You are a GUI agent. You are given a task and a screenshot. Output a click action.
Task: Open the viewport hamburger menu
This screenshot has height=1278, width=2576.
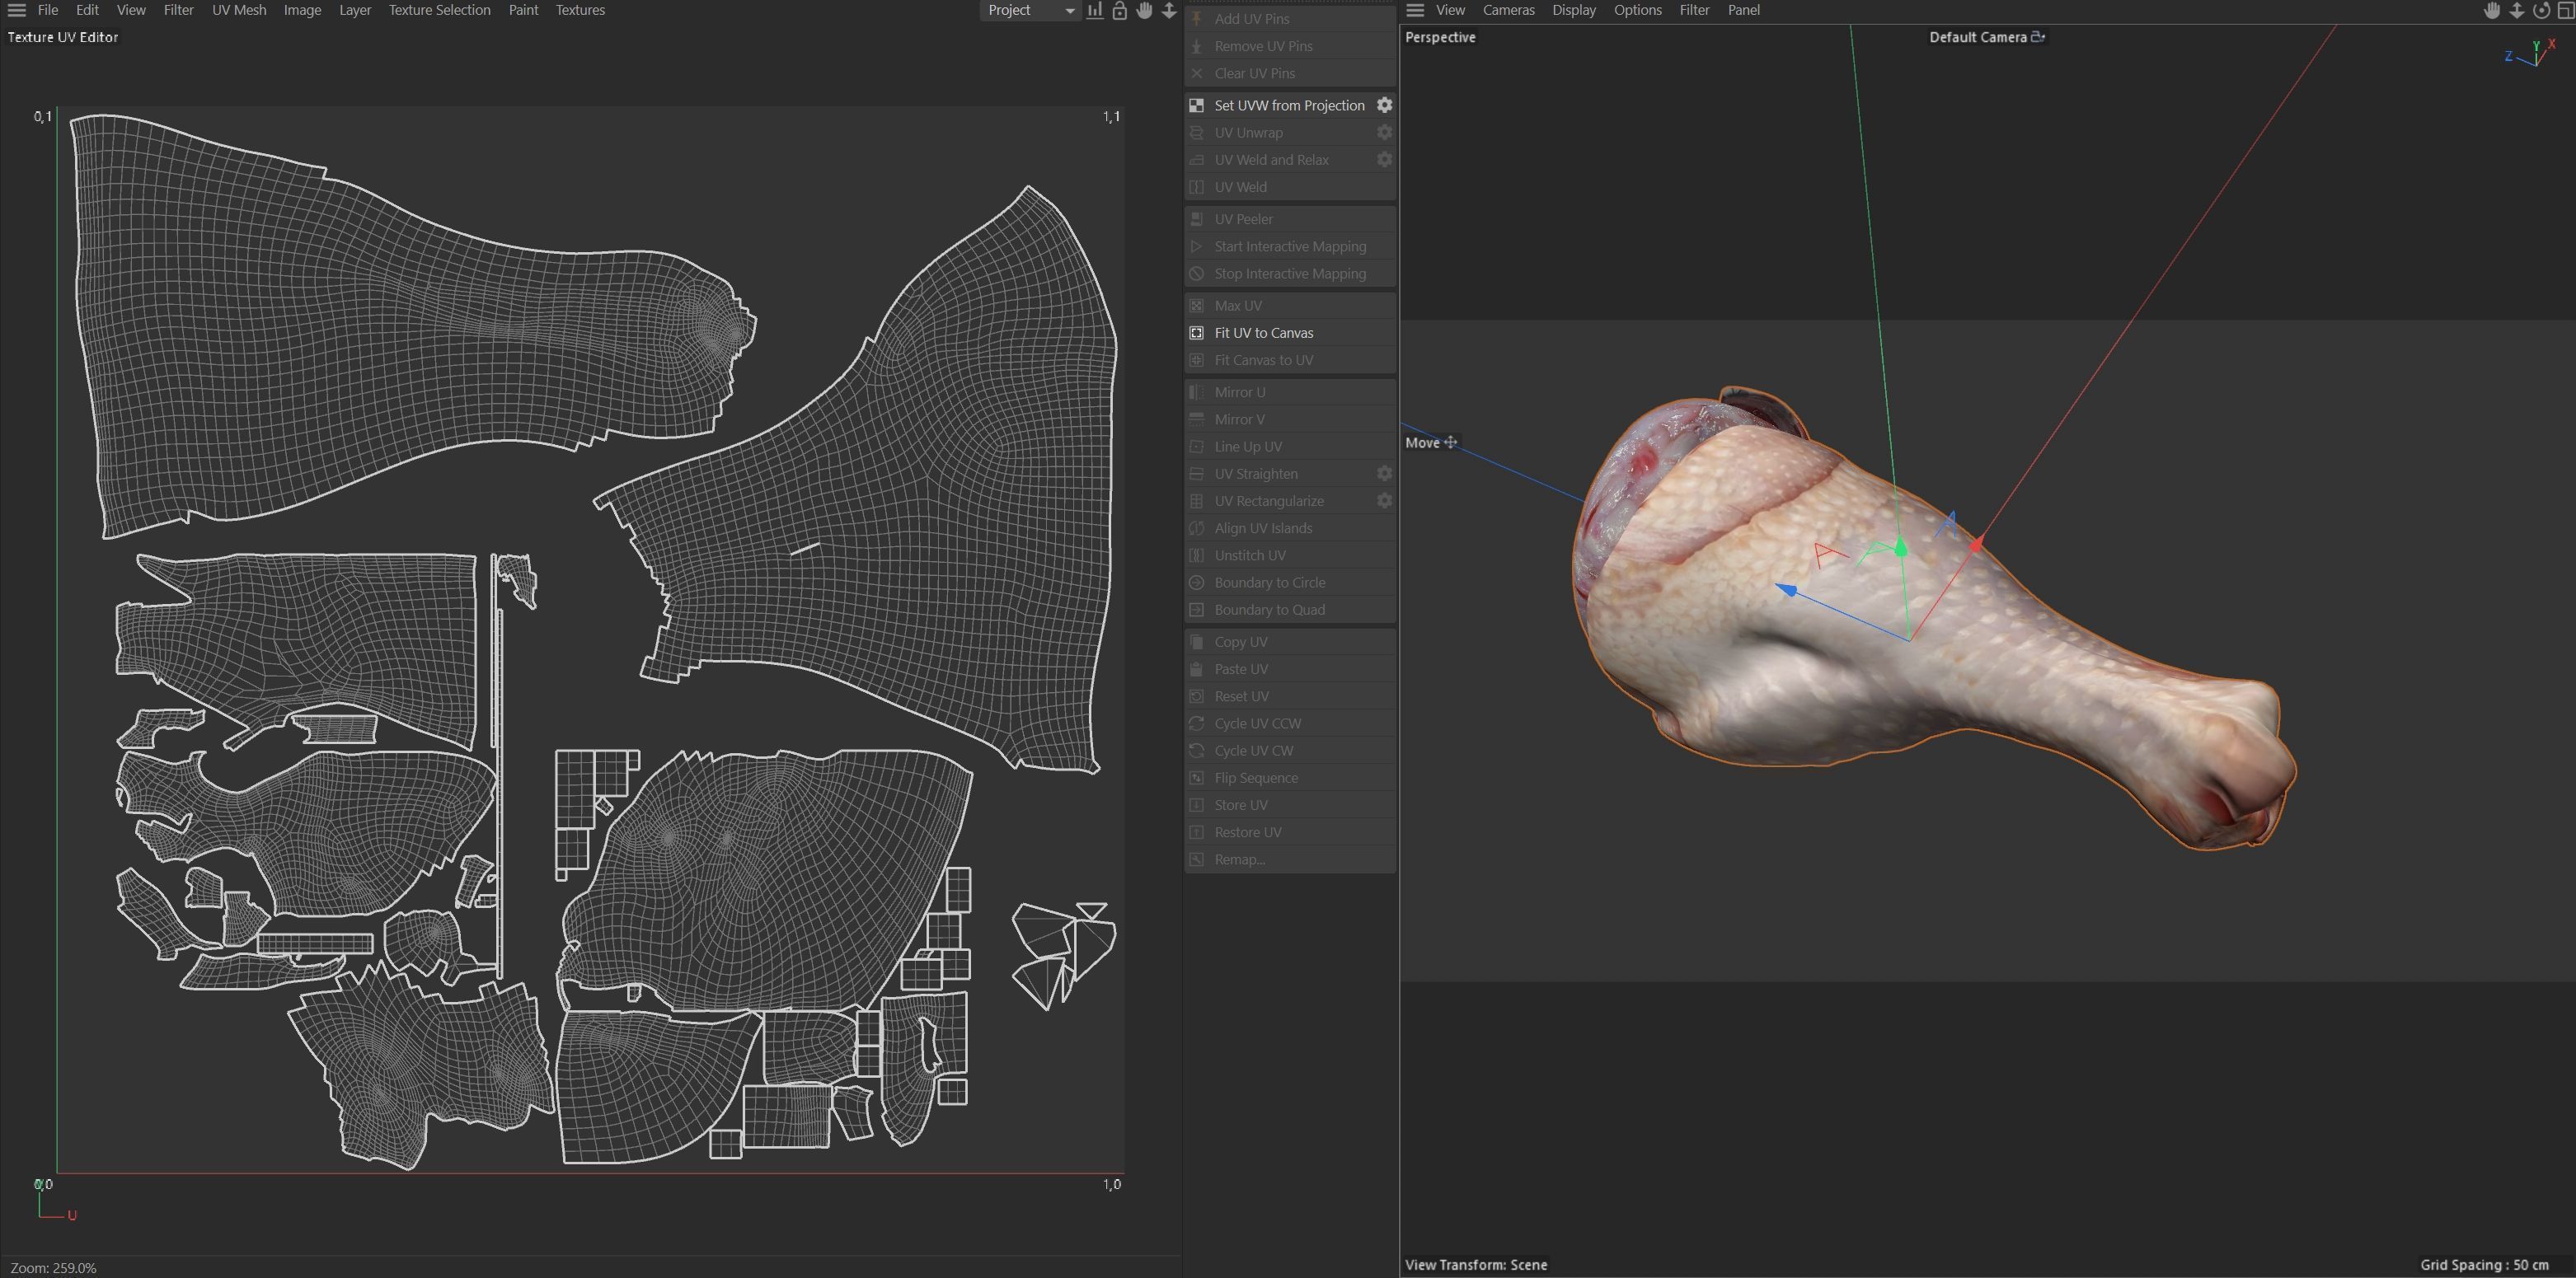1415,10
